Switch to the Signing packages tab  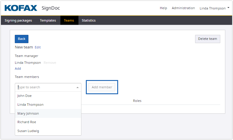pyautogui.click(x=18, y=20)
